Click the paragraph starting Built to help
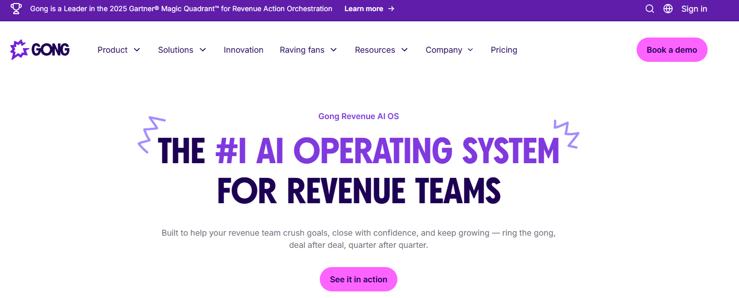 (x=358, y=239)
